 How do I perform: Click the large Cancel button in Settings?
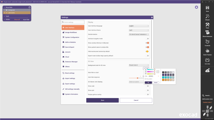click(136, 100)
